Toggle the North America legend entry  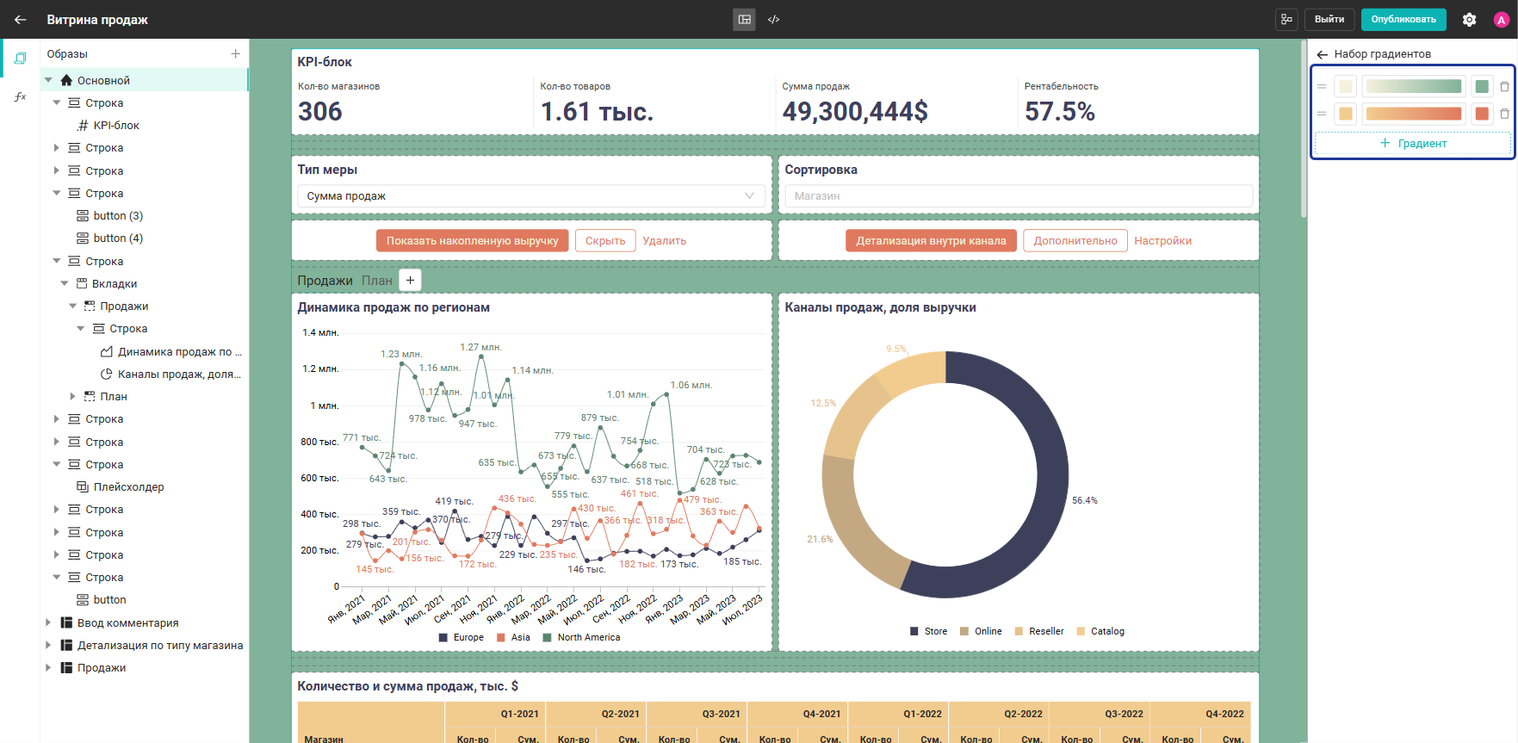click(x=581, y=637)
